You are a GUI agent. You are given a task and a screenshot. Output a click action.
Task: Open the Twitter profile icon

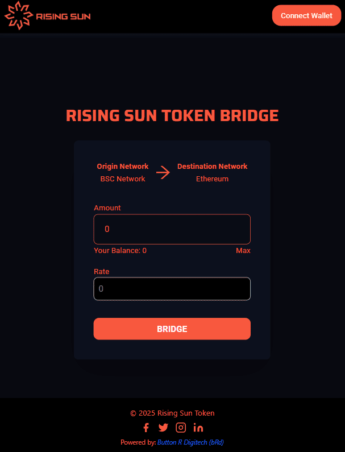click(163, 428)
